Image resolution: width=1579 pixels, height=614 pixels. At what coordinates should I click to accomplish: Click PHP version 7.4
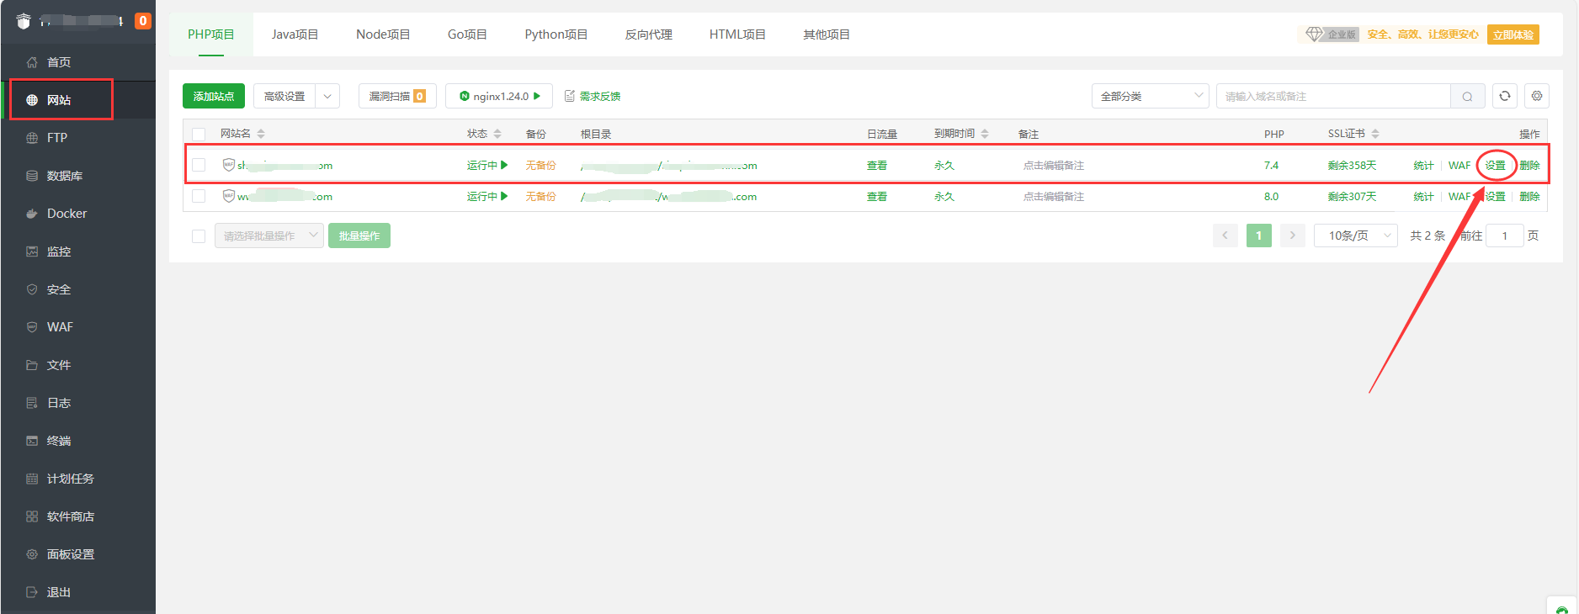click(1271, 165)
